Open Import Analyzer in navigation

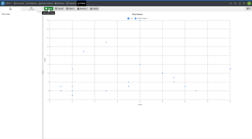[46, 3]
